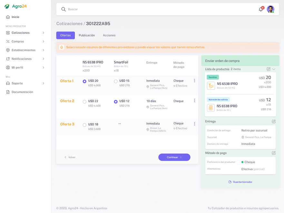Click the Compras percent icon
Viewport: 284px width, 213px height.
8,42
